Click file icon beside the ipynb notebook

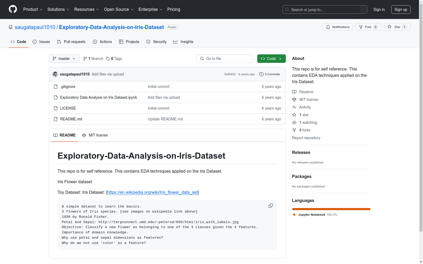point(56,97)
